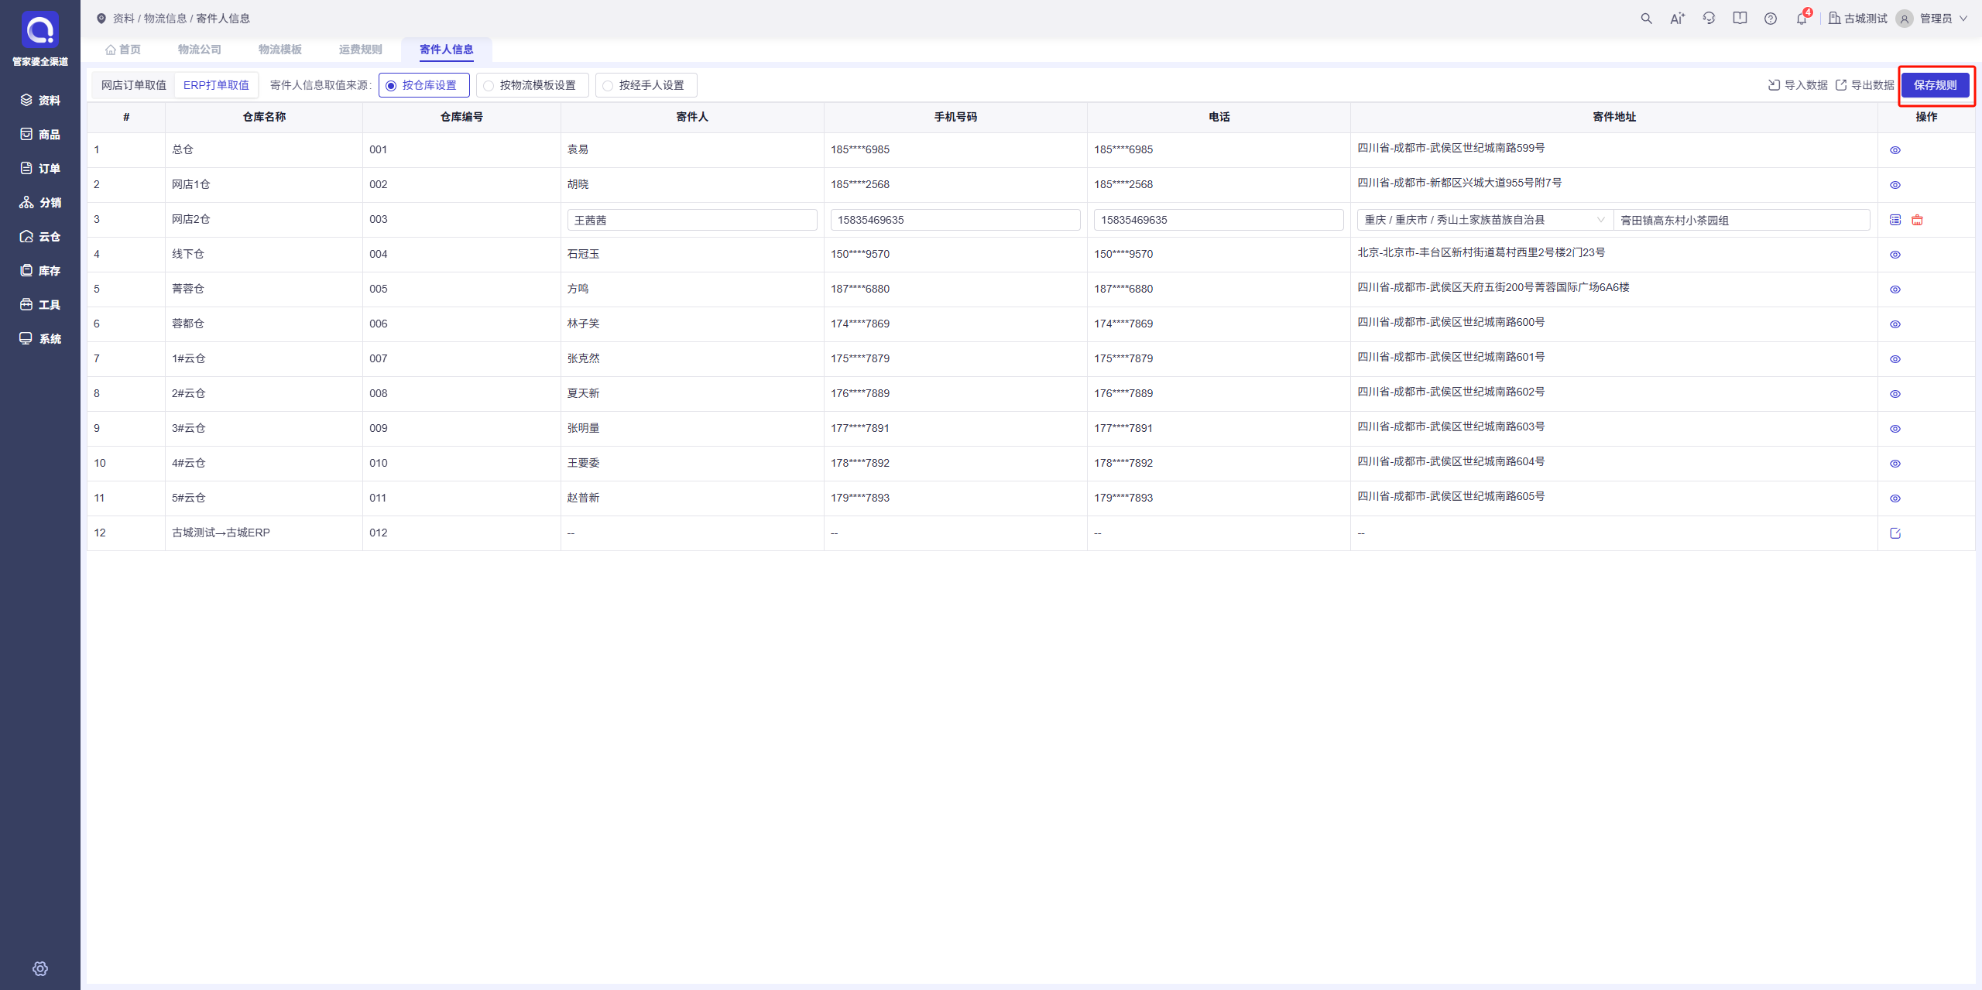This screenshot has width=1982, height=990.
Task: Open the help question mark icon
Action: tap(1771, 19)
